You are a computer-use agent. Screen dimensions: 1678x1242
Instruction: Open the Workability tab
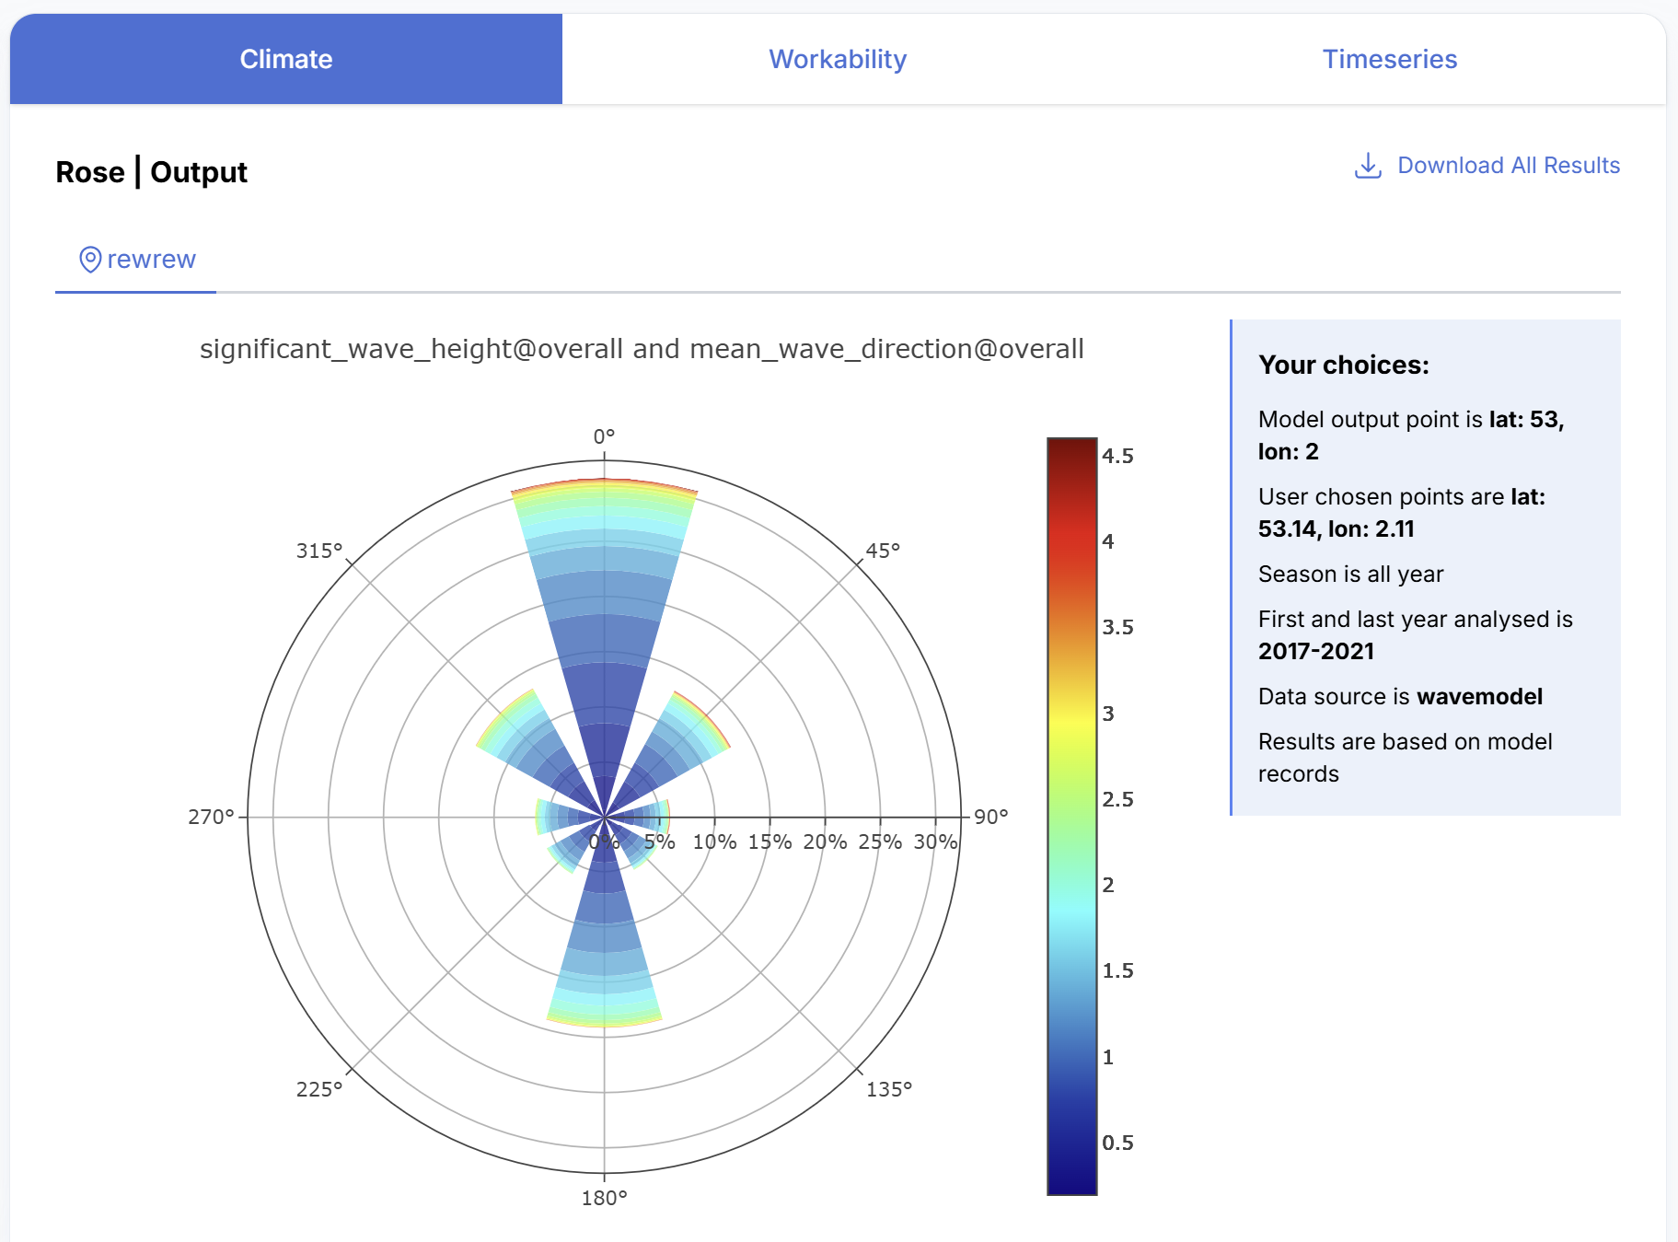coord(838,59)
